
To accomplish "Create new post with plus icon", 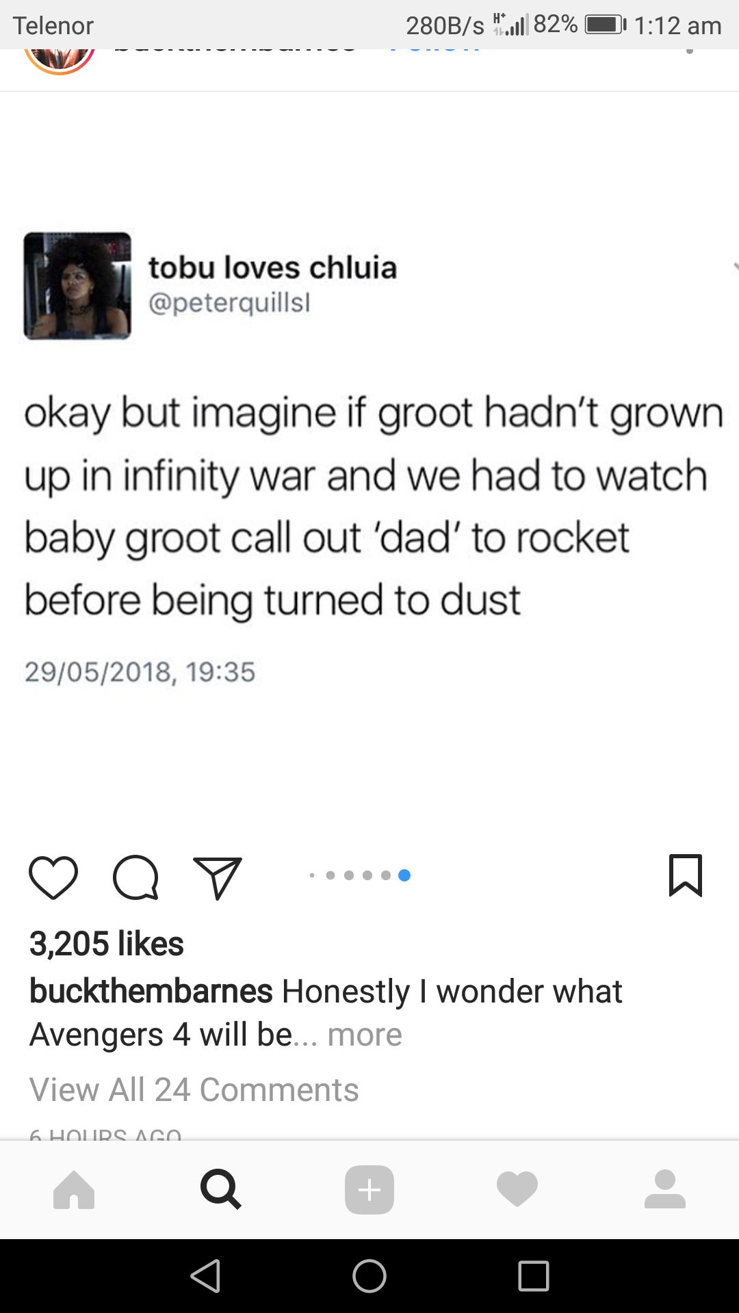I will pyautogui.click(x=369, y=1190).
